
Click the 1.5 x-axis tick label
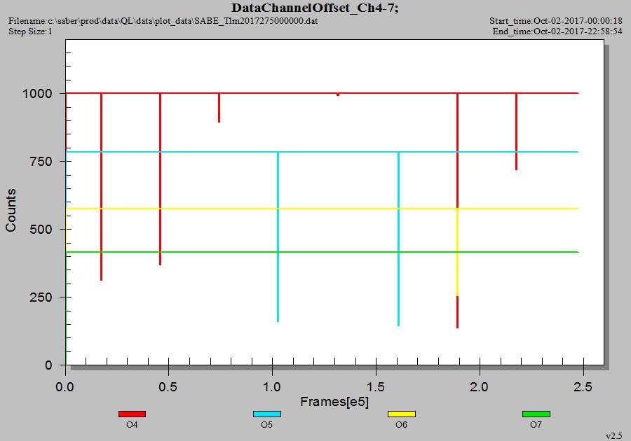pos(376,387)
